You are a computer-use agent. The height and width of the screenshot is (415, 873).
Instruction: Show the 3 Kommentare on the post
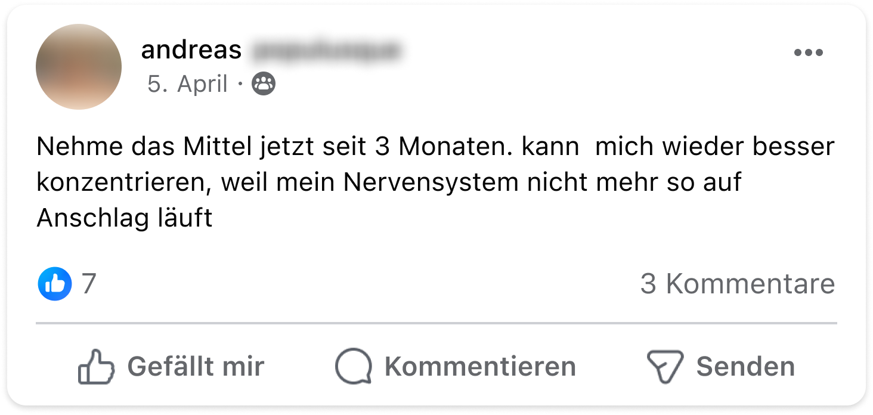tap(737, 284)
